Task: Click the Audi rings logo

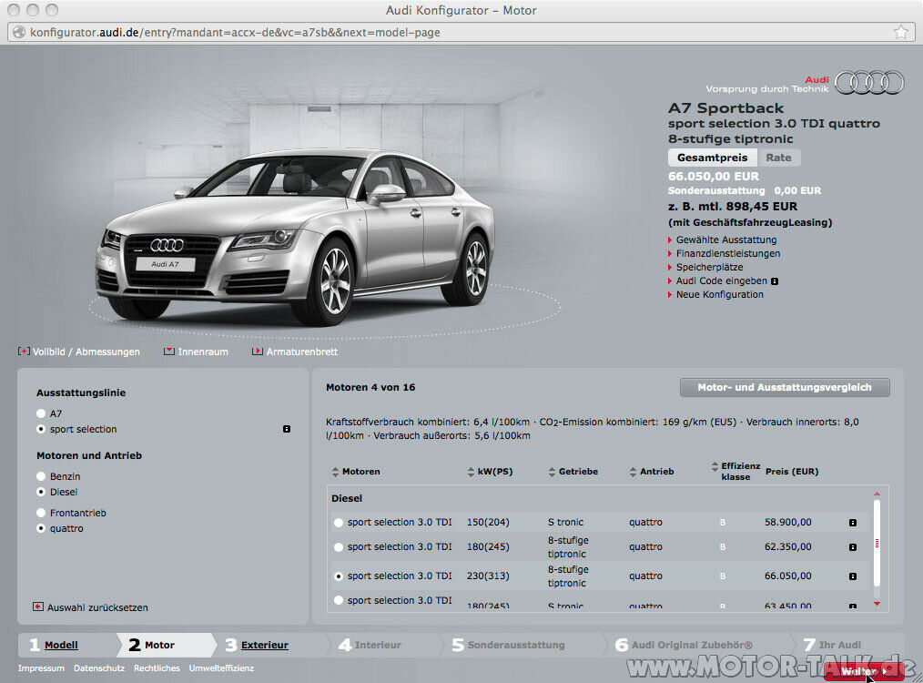Action: click(867, 82)
